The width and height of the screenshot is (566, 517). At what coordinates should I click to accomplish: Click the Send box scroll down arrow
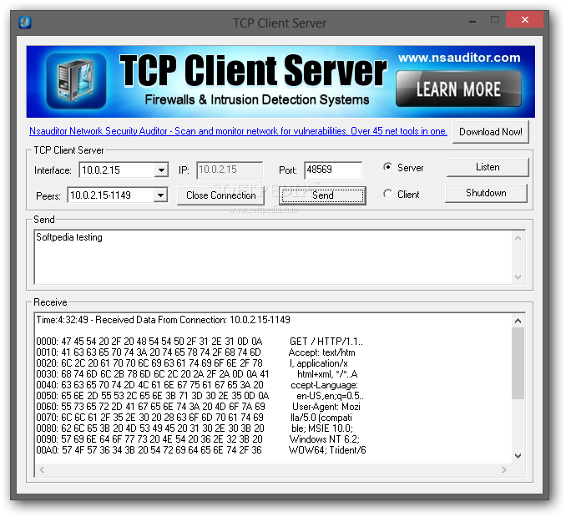(518, 277)
